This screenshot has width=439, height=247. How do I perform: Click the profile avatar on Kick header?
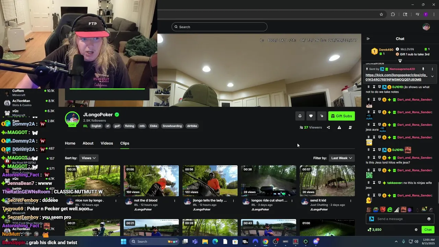coord(426,27)
